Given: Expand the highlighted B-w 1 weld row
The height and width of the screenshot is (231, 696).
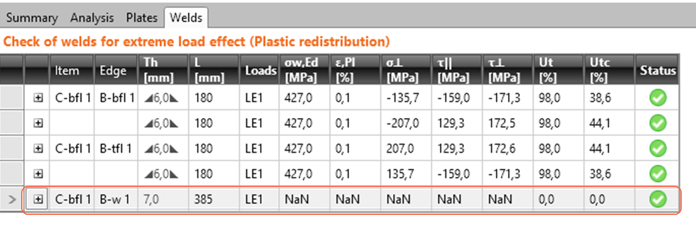Looking at the screenshot, I should (38, 200).
